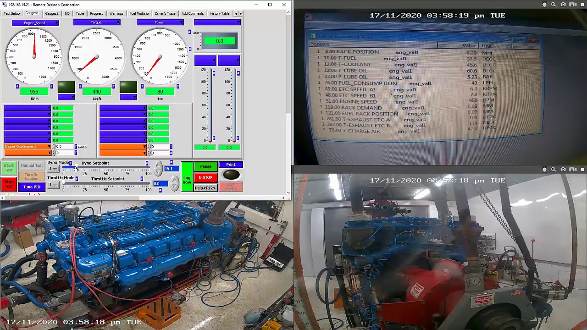The width and height of the screenshot is (587, 330).
Task: Click Throttle Setpoint value field showing 0.0
Action: point(160,184)
